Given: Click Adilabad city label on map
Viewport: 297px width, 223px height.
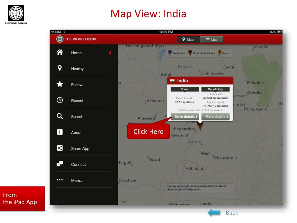Looking at the screenshot, I should pyautogui.click(x=194, y=168).
